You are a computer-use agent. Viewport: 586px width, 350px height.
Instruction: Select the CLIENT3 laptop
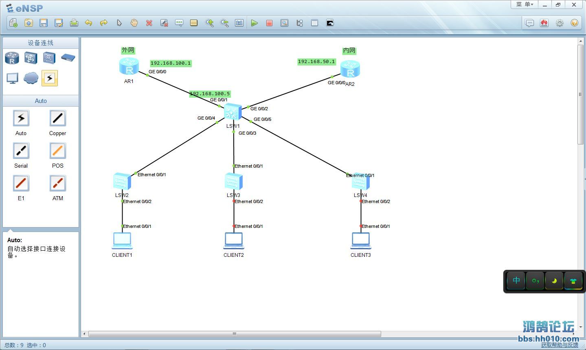[x=361, y=241]
